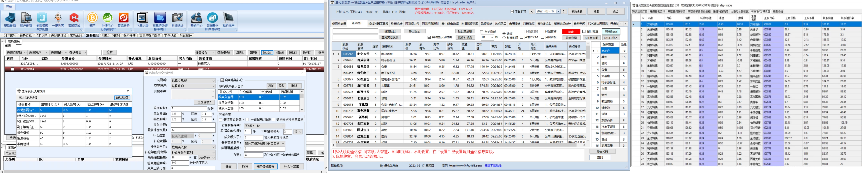This screenshot has width=862, height=179.
Task: Enable 过滤首板 checkbox
Action: (542, 32)
